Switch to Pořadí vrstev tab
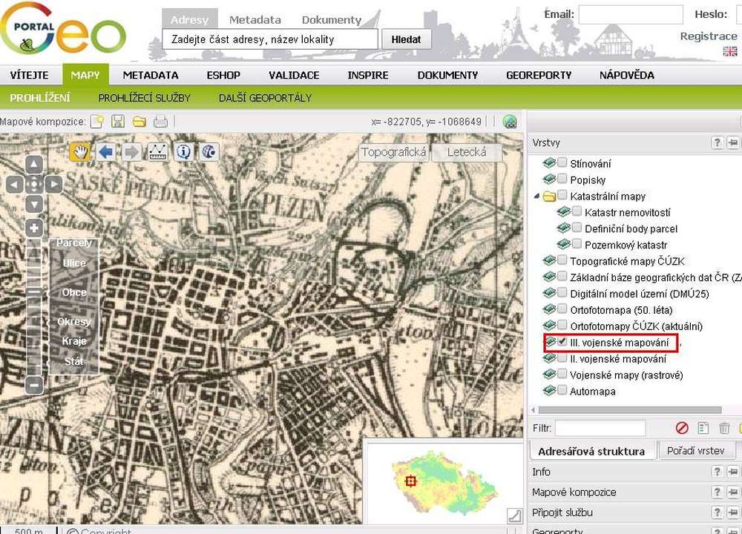Image resolution: width=742 pixels, height=534 pixels. (695, 450)
